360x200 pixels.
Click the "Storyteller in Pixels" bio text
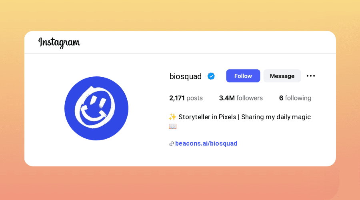point(207,117)
